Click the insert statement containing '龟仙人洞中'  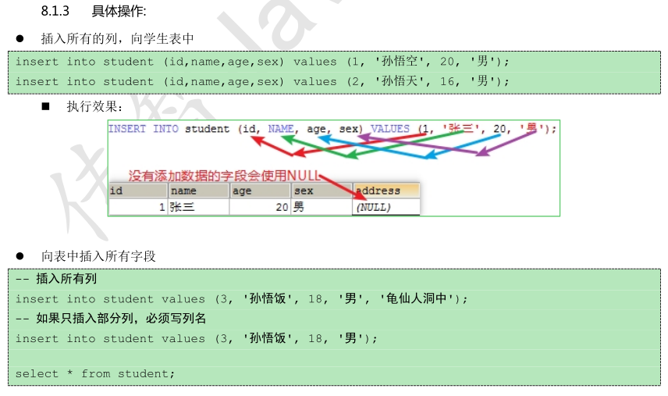(242, 299)
